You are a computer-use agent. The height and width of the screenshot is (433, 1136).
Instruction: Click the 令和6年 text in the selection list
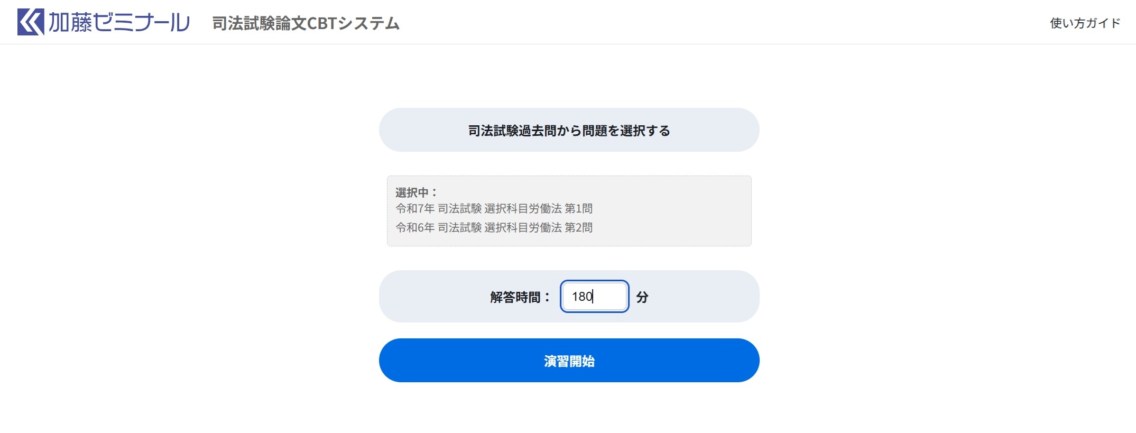pyautogui.click(x=415, y=227)
